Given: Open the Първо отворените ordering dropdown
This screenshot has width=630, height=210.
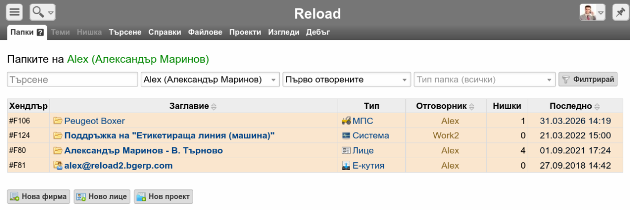Looking at the screenshot, I should 346,80.
